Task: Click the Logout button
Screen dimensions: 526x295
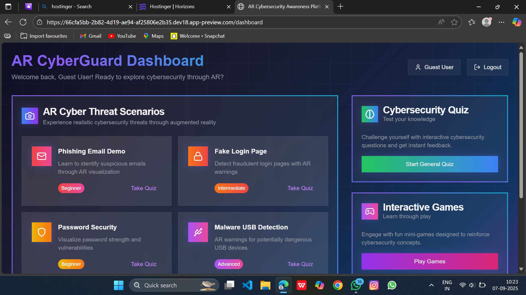Action: tap(487, 67)
